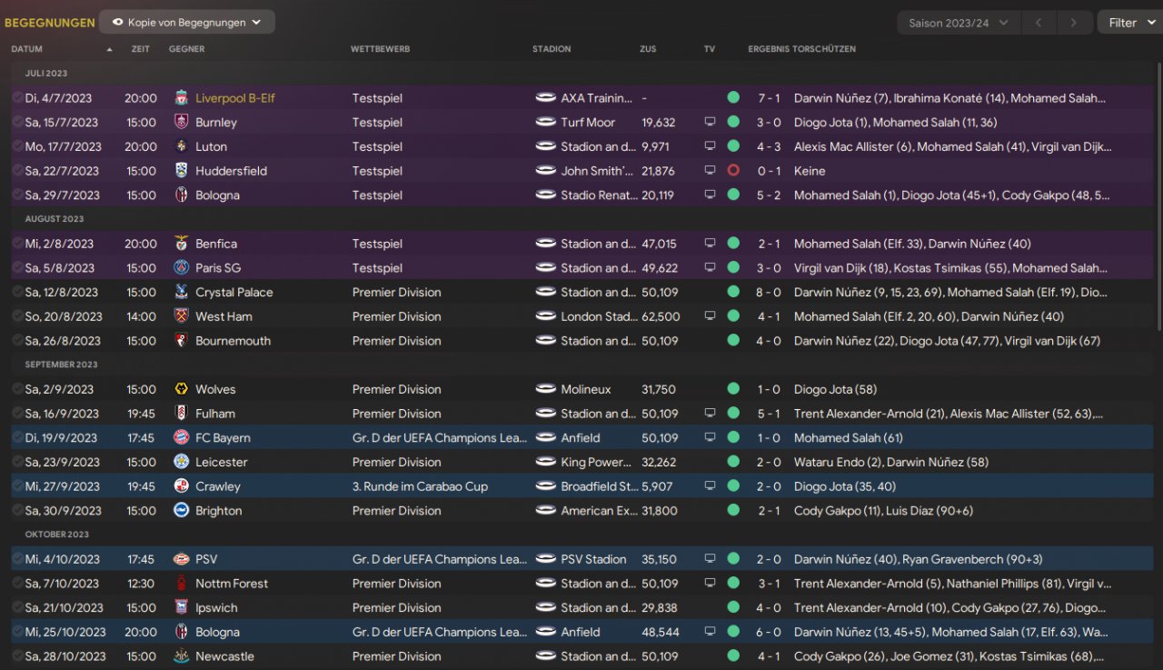
Task: Go to the previous season with the left arrow
Action: click(1039, 23)
